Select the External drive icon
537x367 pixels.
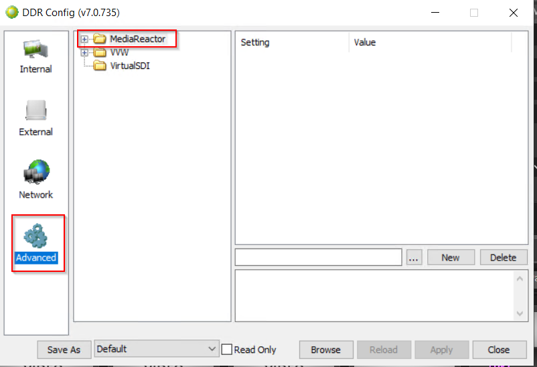[x=35, y=110]
